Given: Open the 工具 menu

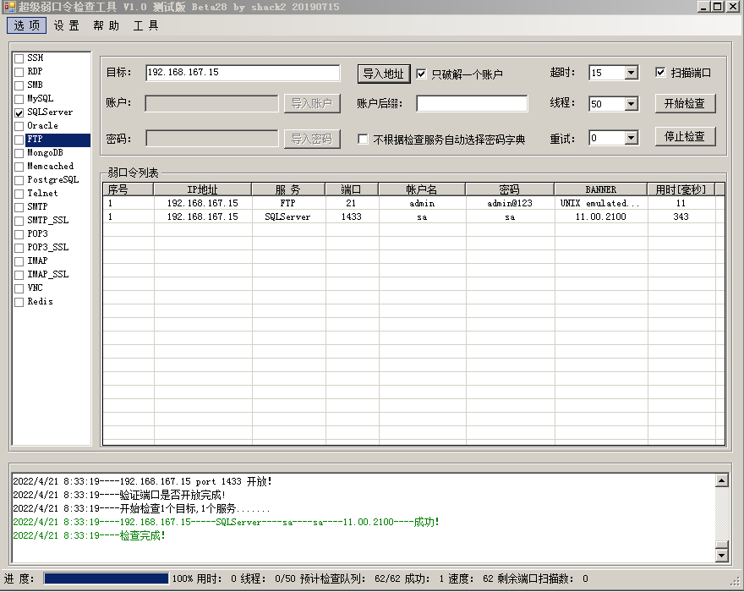Looking at the screenshot, I should click(145, 25).
